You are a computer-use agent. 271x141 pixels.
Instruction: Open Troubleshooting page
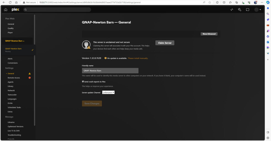tap(14, 135)
